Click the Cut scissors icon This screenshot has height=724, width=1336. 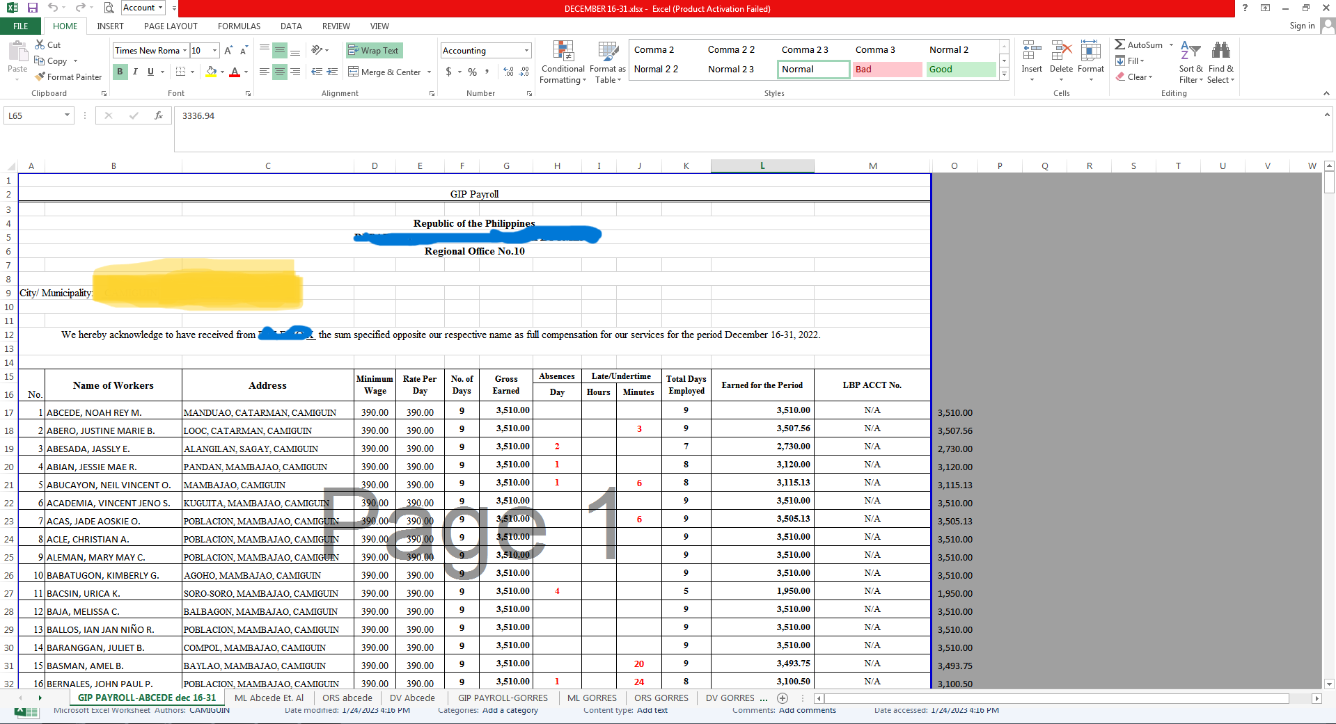40,45
